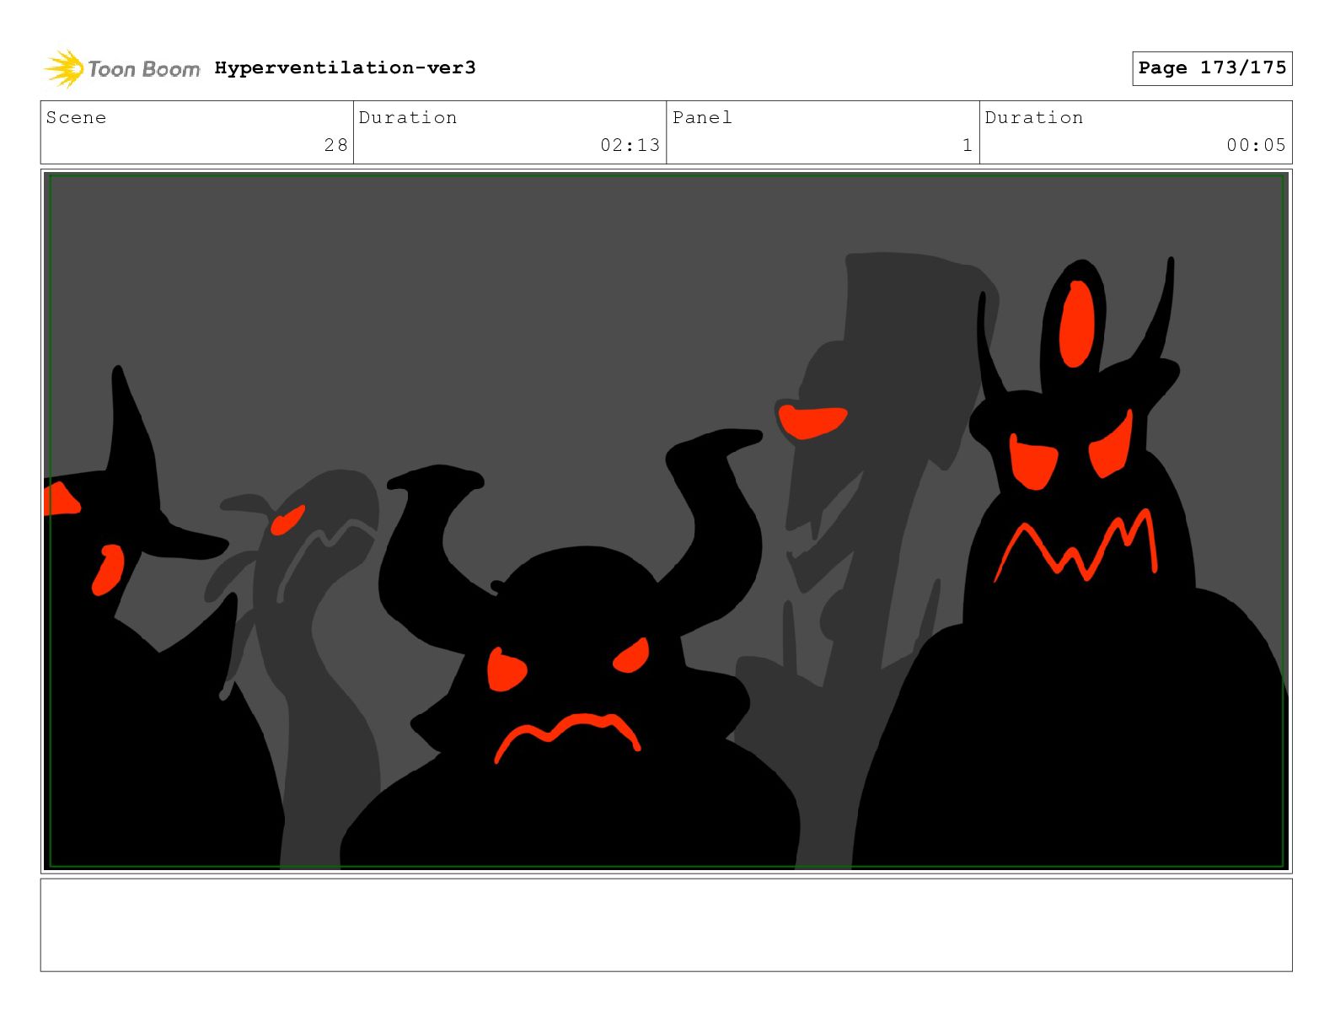Click the empty notes box below panel
Viewport: 1335px width, 1032px height.
[667, 925]
